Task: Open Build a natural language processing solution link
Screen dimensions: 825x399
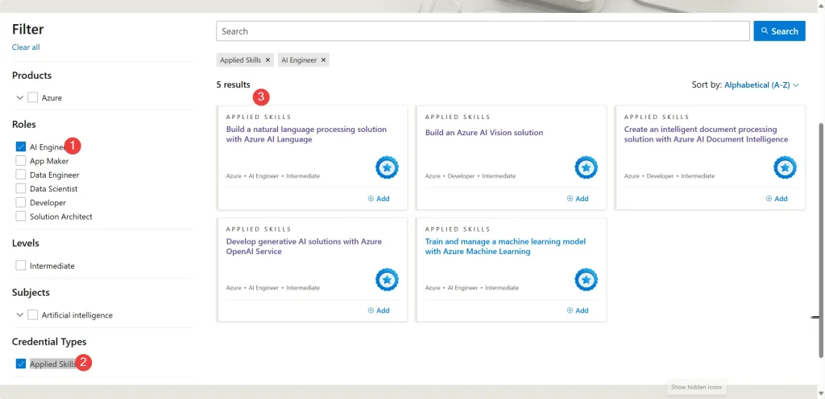Action: (306, 134)
